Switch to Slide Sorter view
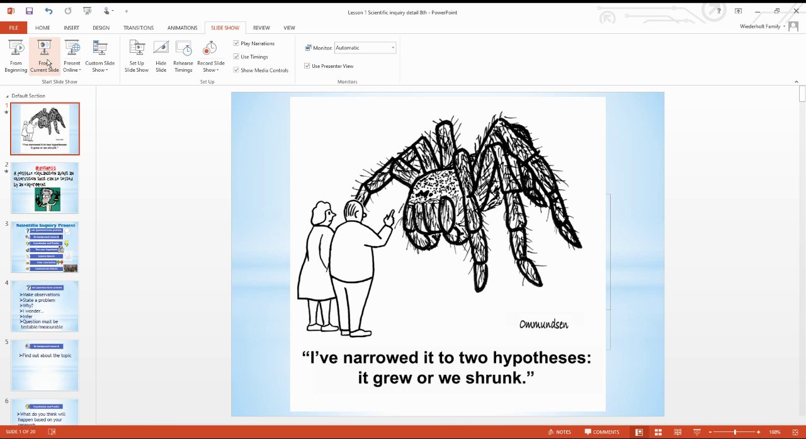The width and height of the screenshot is (806, 439). (658, 432)
